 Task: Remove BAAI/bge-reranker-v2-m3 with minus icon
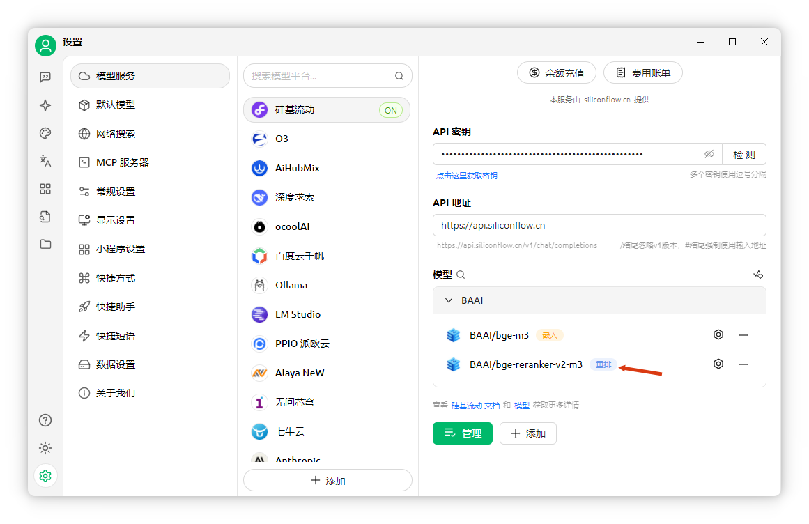tap(743, 364)
